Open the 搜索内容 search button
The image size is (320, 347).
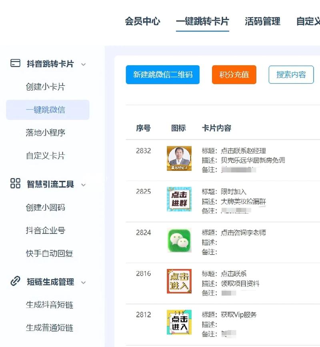click(x=291, y=74)
